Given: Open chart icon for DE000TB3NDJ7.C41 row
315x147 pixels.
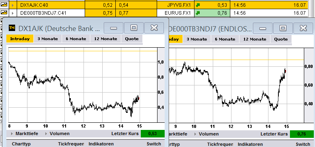Looking at the screenshot, I should [x=4, y=13].
